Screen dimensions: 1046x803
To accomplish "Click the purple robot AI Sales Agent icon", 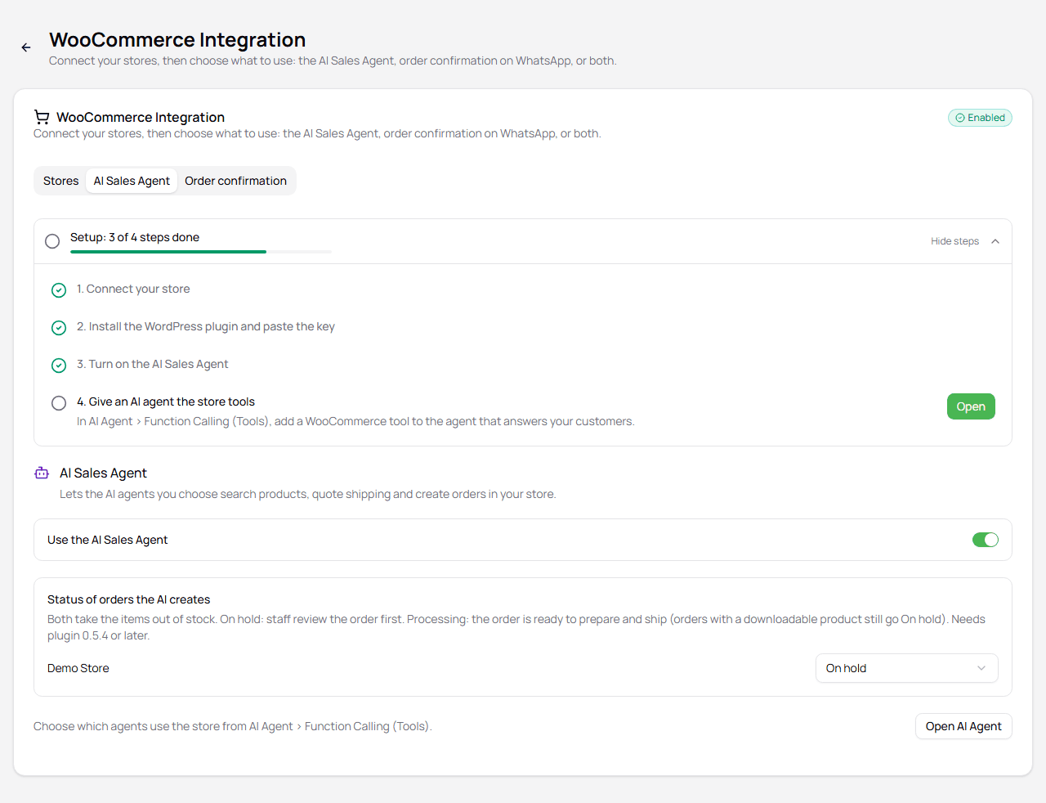I will point(42,473).
